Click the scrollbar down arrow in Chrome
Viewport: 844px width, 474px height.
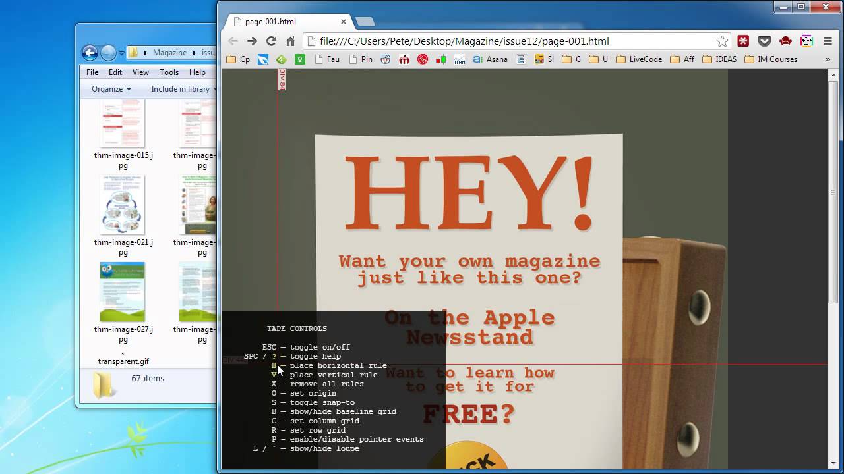833,463
